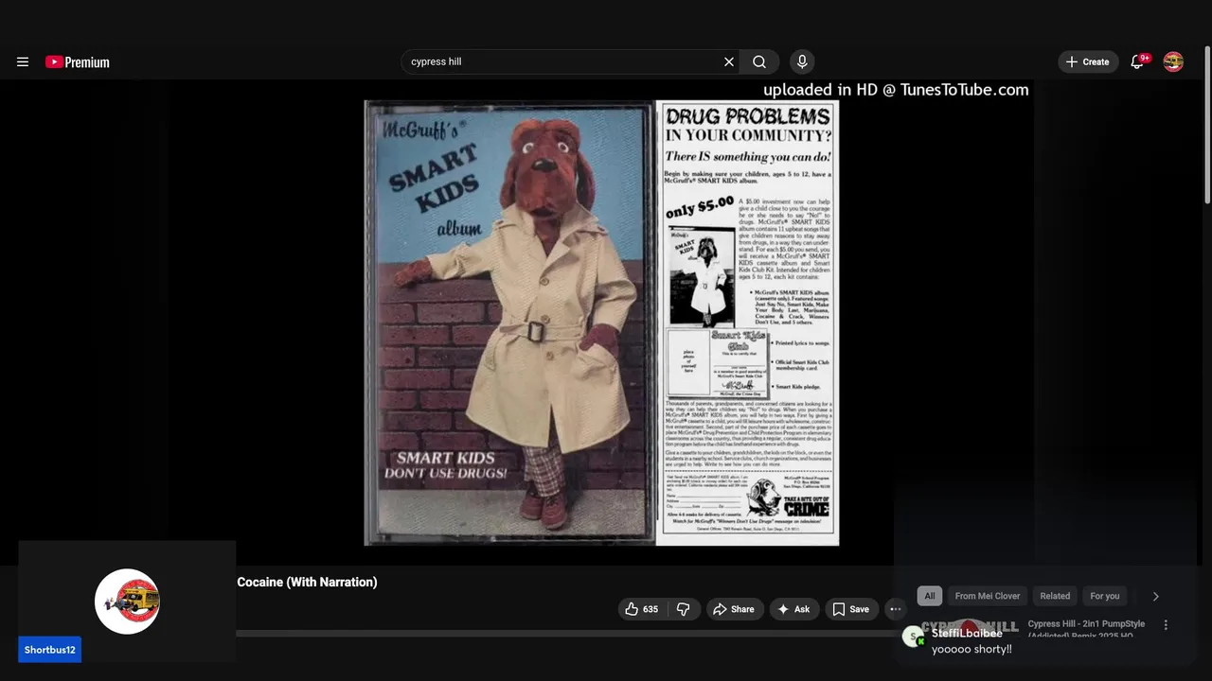The height and width of the screenshot is (681, 1212).
Task: Clear the search text with X
Action: pyautogui.click(x=729, y=61)
